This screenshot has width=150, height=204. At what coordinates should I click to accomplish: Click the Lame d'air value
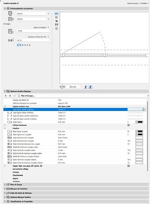(62, 156)
